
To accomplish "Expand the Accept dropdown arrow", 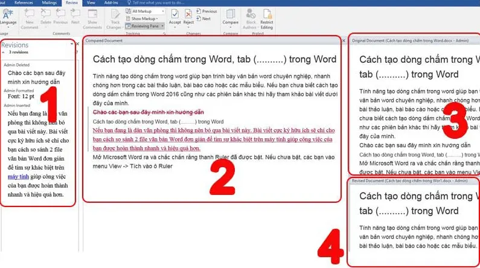I will [175, 27].
